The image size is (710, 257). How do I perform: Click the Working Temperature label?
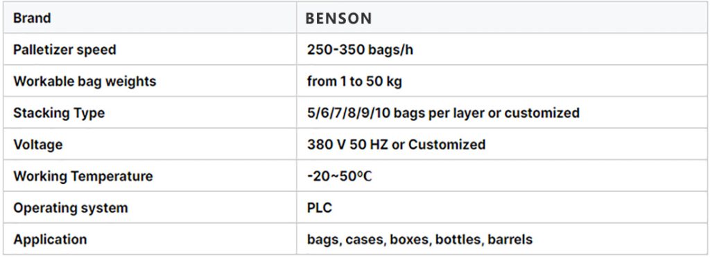coord(83,176)
